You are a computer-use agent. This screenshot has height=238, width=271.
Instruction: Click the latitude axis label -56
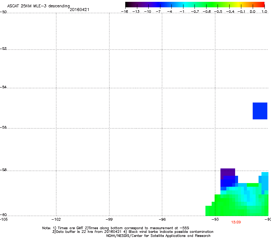pos(3,127)
